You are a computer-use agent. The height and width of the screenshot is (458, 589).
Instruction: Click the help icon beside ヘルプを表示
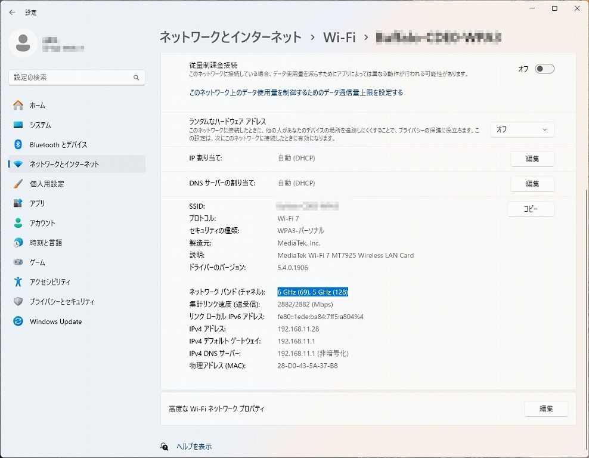(x=165, y=446)
